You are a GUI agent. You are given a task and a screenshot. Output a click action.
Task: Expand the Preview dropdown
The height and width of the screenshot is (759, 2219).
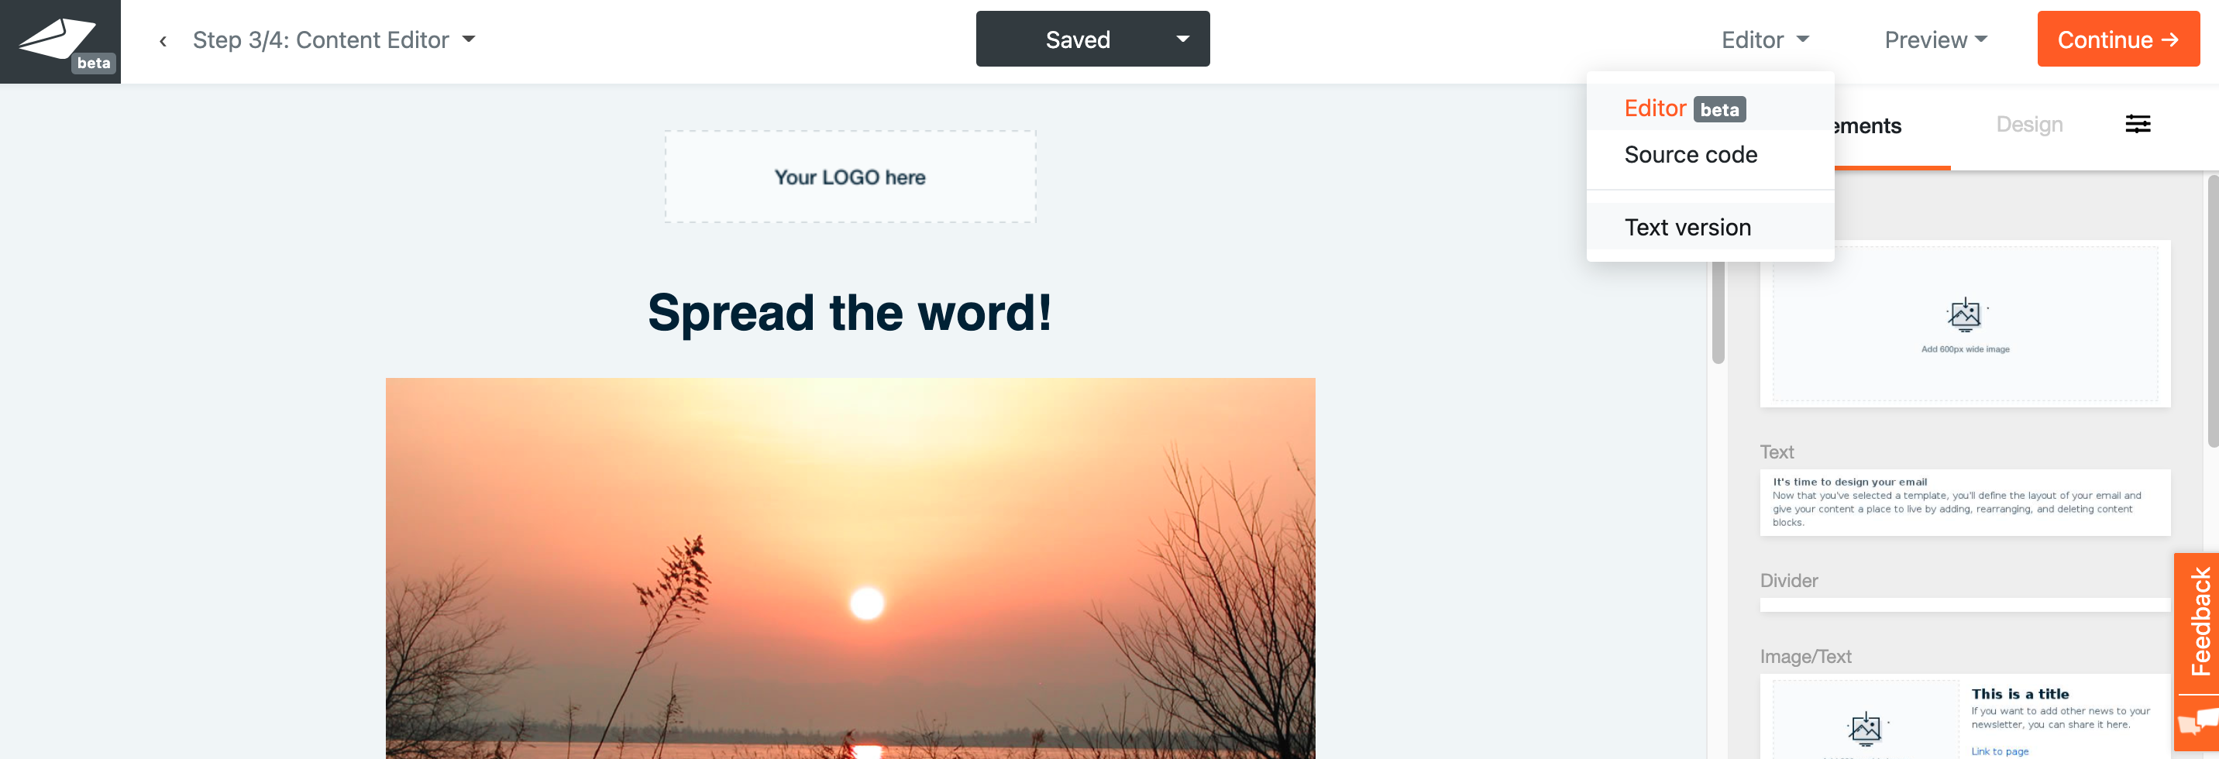[1935, 39]
